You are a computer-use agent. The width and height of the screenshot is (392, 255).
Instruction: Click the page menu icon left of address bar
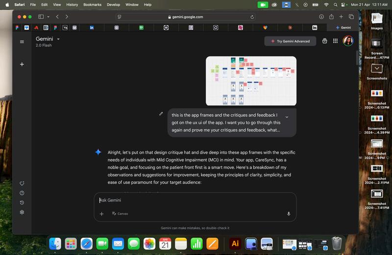coord(120,17)
